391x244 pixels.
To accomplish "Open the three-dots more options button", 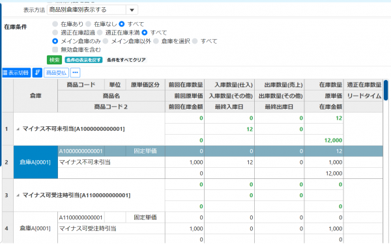I will (75, 73).
